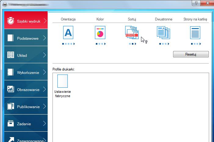Click the Szybki wydruk stopwatch icon

[11, 21]
